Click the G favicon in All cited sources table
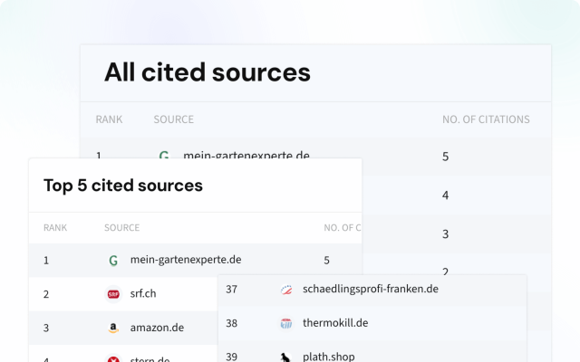 [164, 156]
